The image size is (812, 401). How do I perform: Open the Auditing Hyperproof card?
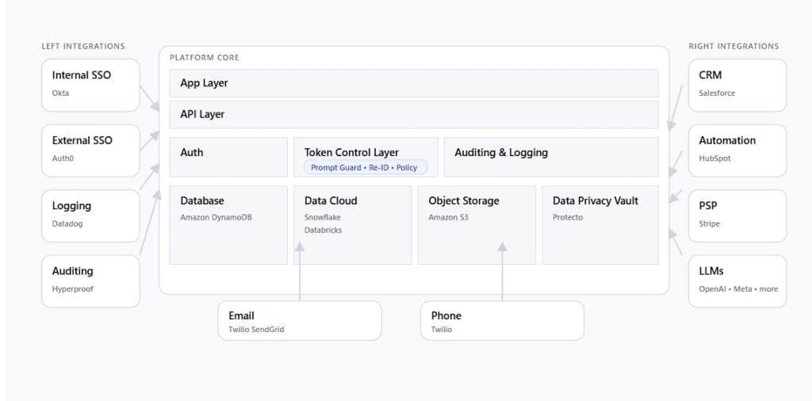point(90,280)
